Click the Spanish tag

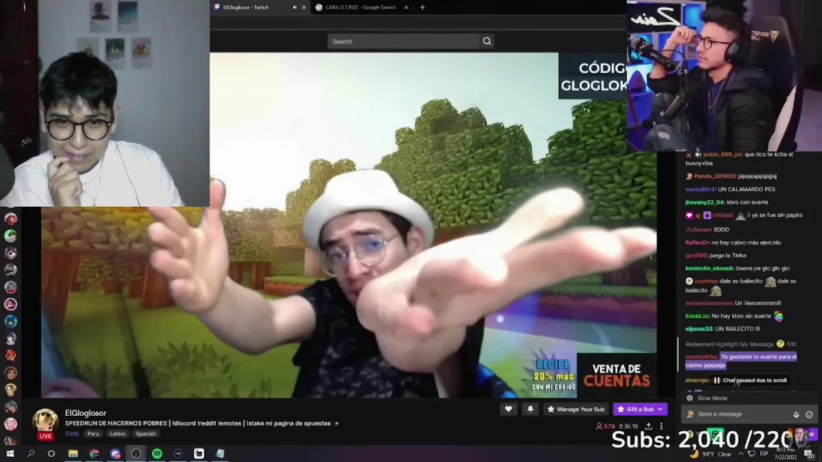(x=146, y=434)
